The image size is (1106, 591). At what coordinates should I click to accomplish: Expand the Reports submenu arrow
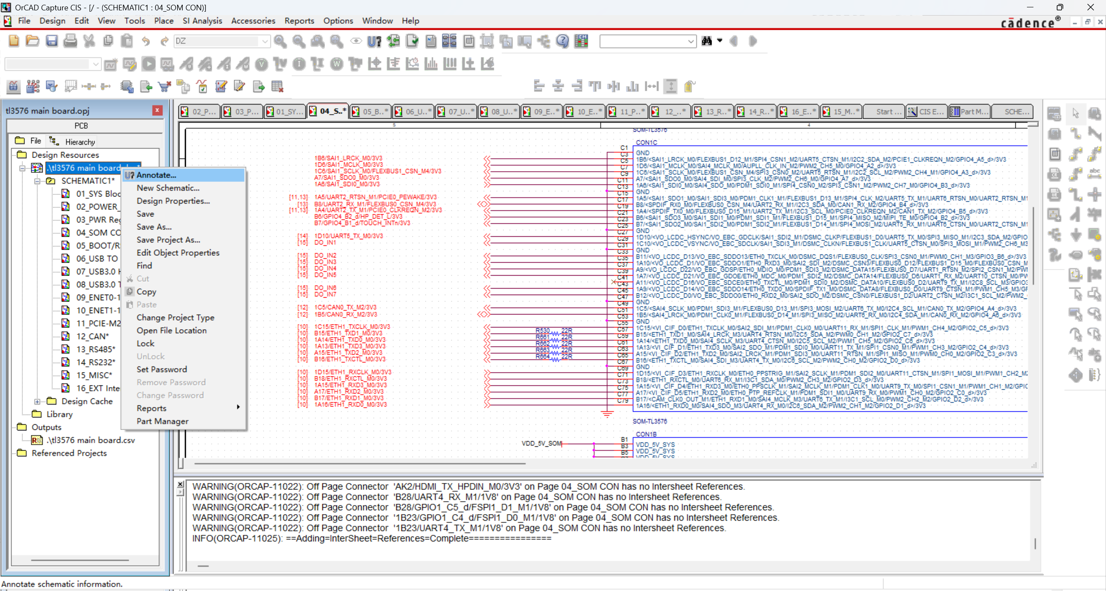tap(238, 407)
